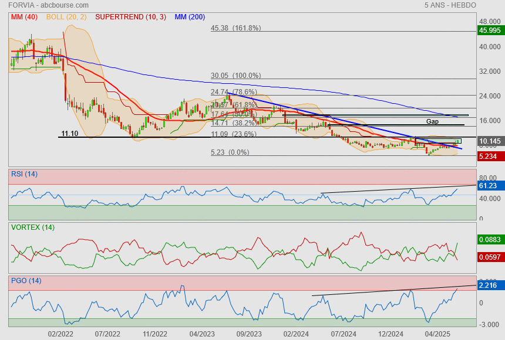Click the 07/2024 date axis label
This screenshot has height=340, width=505.
pos(344,334)
